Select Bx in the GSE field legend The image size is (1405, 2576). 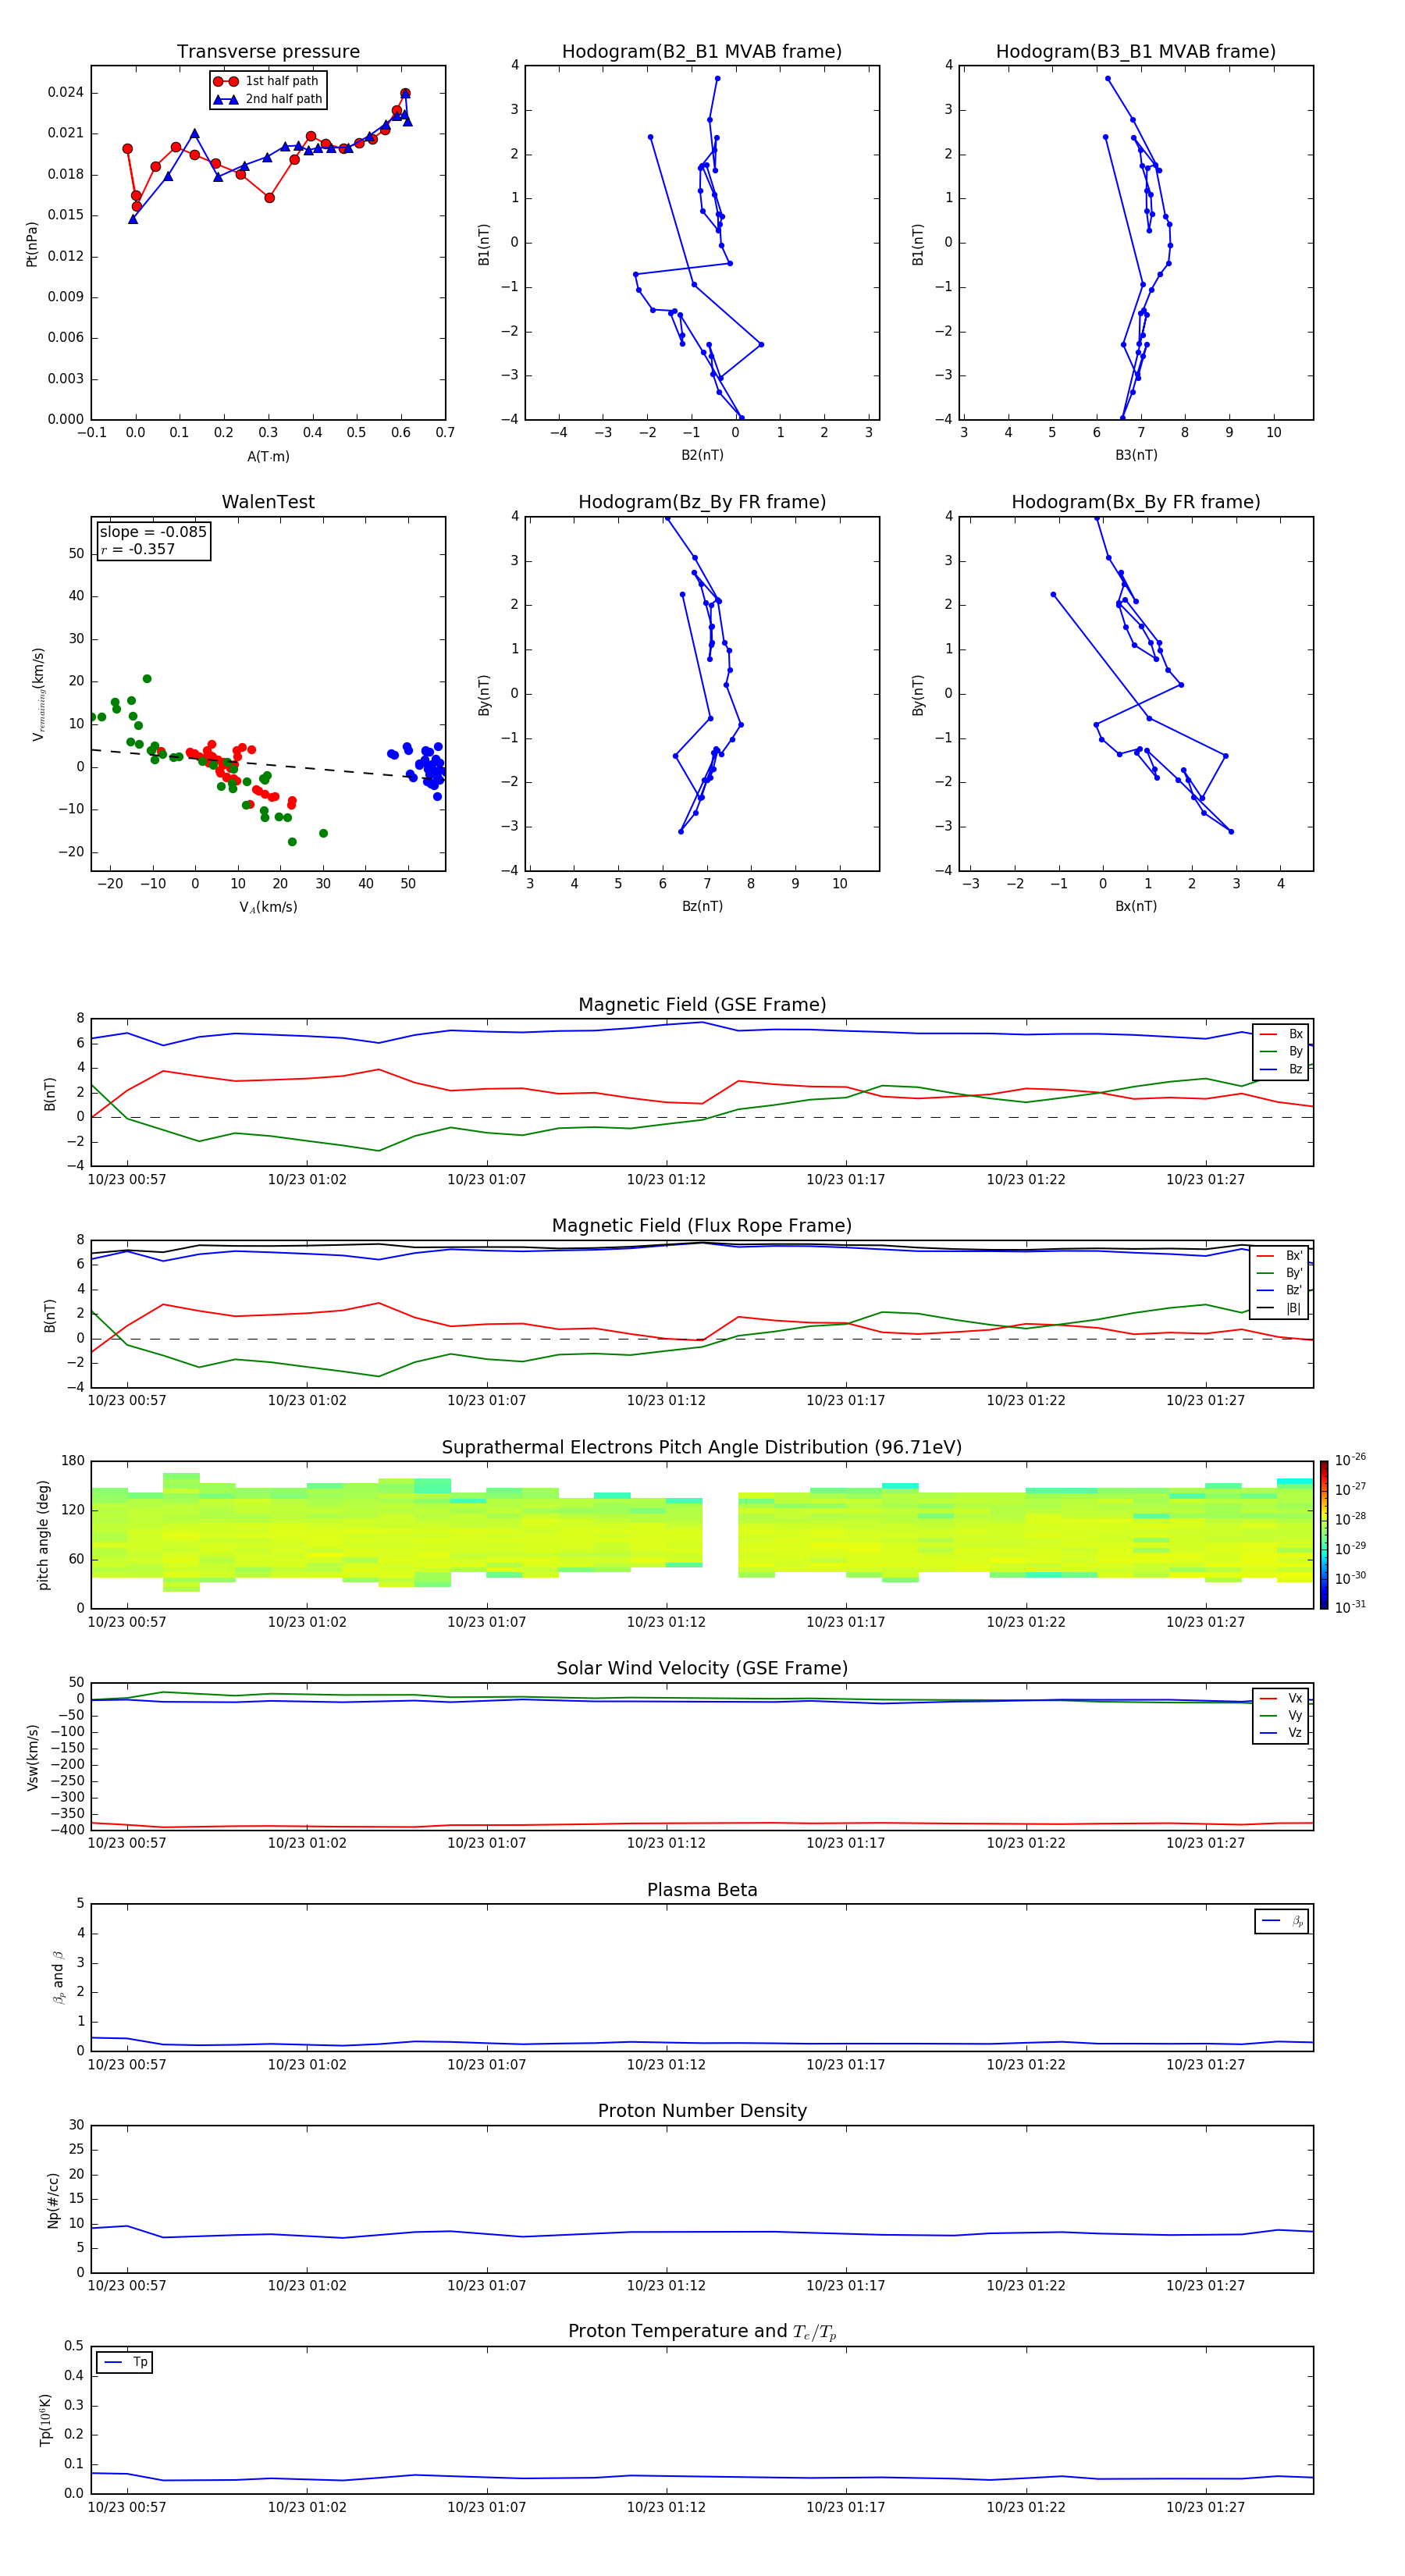[x=1281, y=1034]
